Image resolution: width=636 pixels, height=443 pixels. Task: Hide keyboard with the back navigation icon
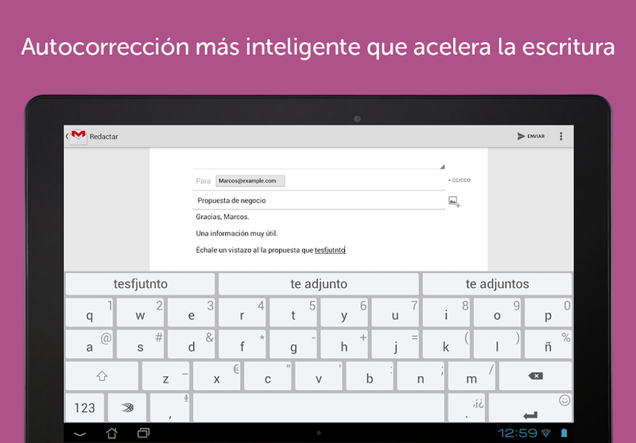[80, 433]
